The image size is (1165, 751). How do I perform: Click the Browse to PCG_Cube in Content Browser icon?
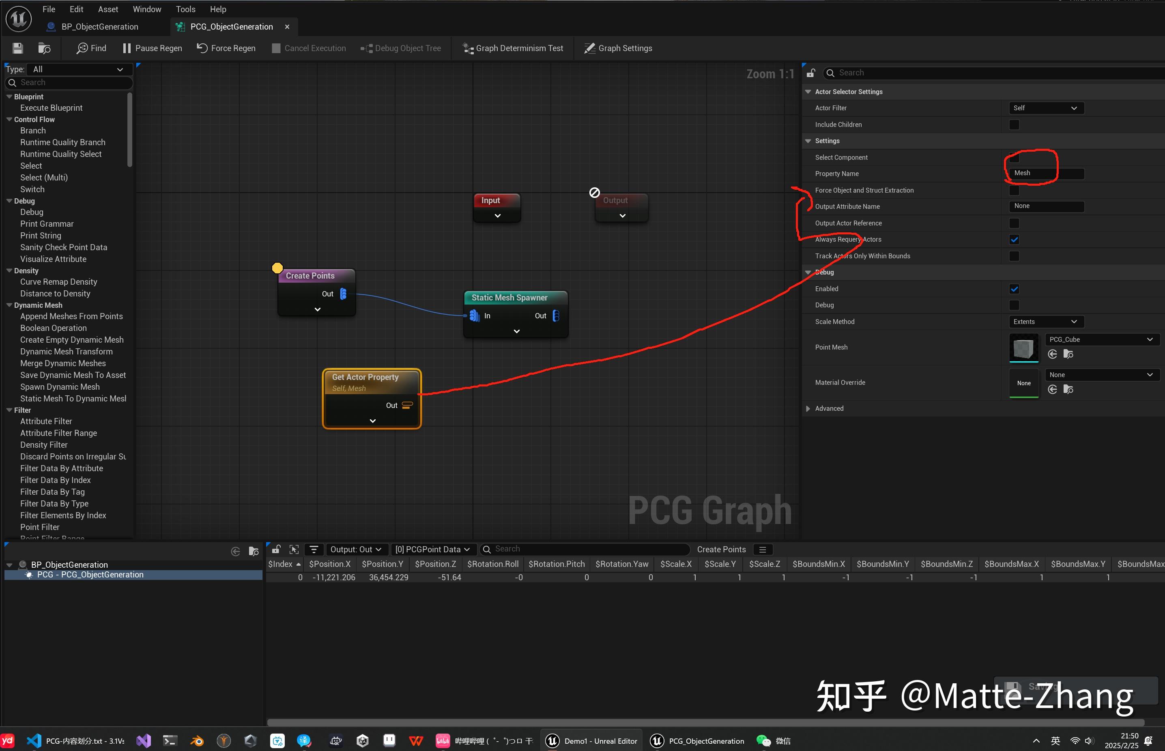pyautogui.click(x=1069, y=354)
